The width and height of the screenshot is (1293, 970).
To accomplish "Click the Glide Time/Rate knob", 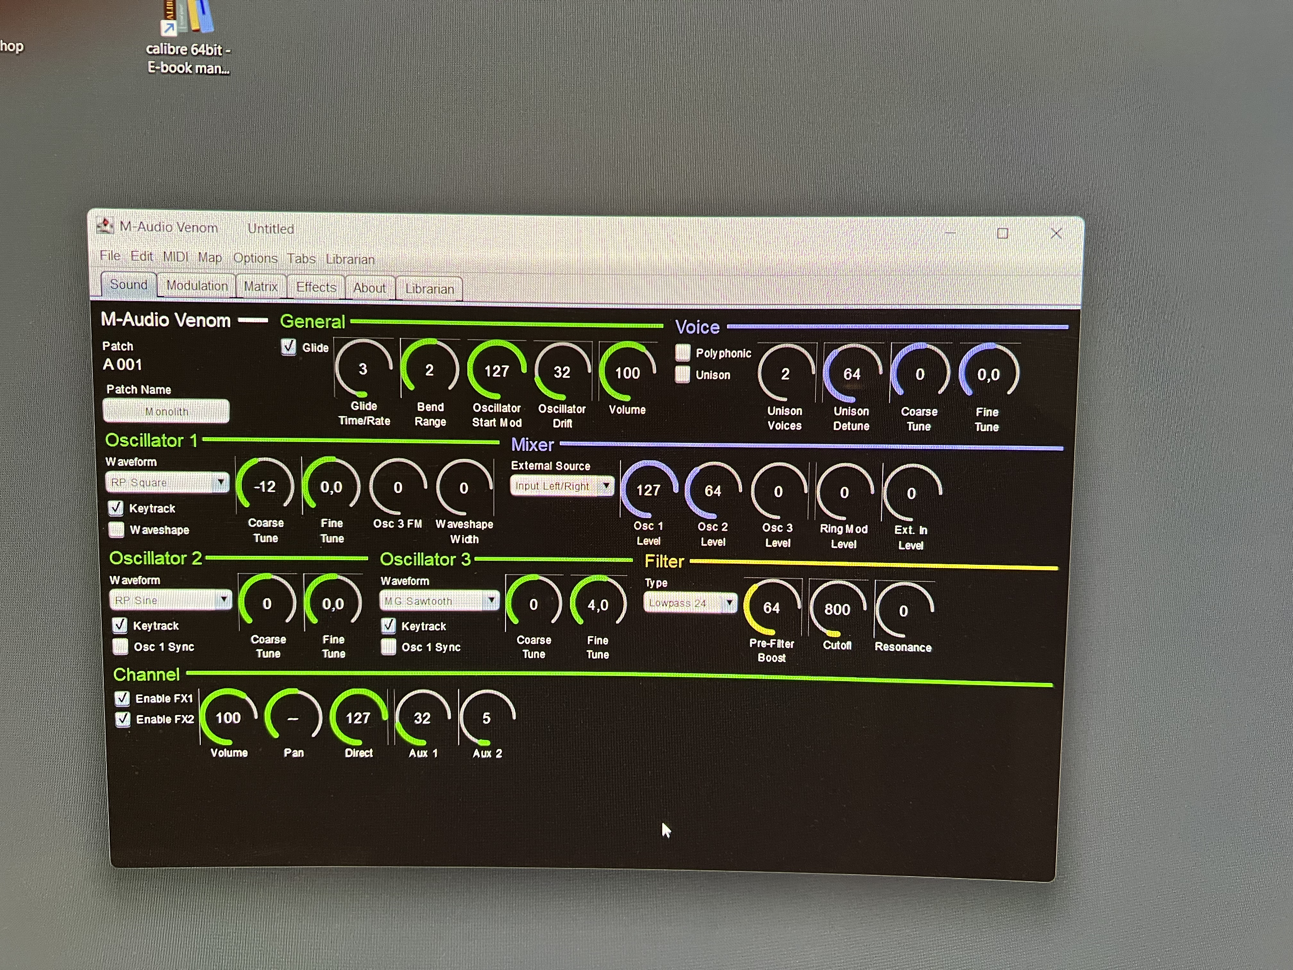I will (363, 370).
